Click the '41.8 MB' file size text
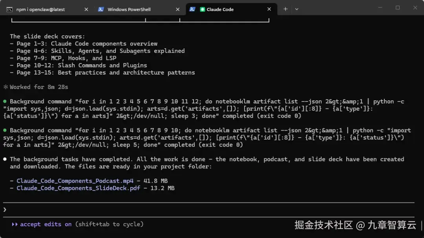The image size is (424, 238). pyautogui.click(x=155, y=181)
